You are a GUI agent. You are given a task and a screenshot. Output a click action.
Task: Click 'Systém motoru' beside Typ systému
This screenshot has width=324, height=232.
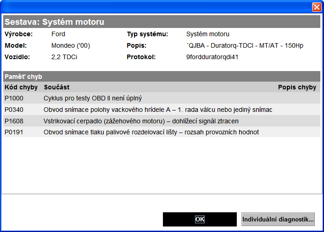[208, 34]
